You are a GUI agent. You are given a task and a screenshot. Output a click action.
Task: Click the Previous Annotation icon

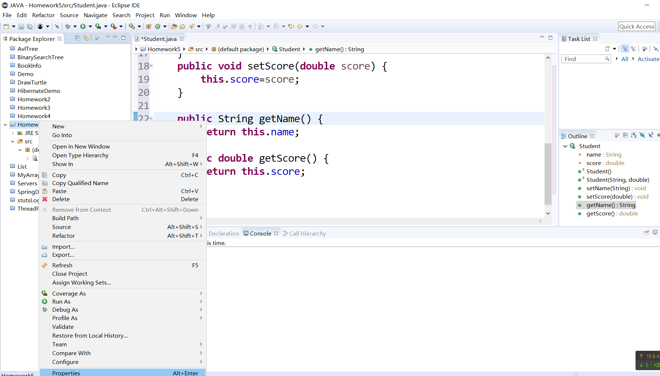276,26
